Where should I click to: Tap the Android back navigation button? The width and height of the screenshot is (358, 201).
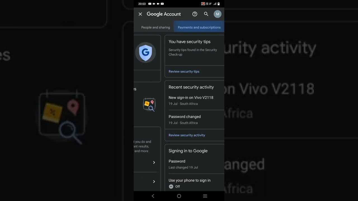click(x=153, y=196)
